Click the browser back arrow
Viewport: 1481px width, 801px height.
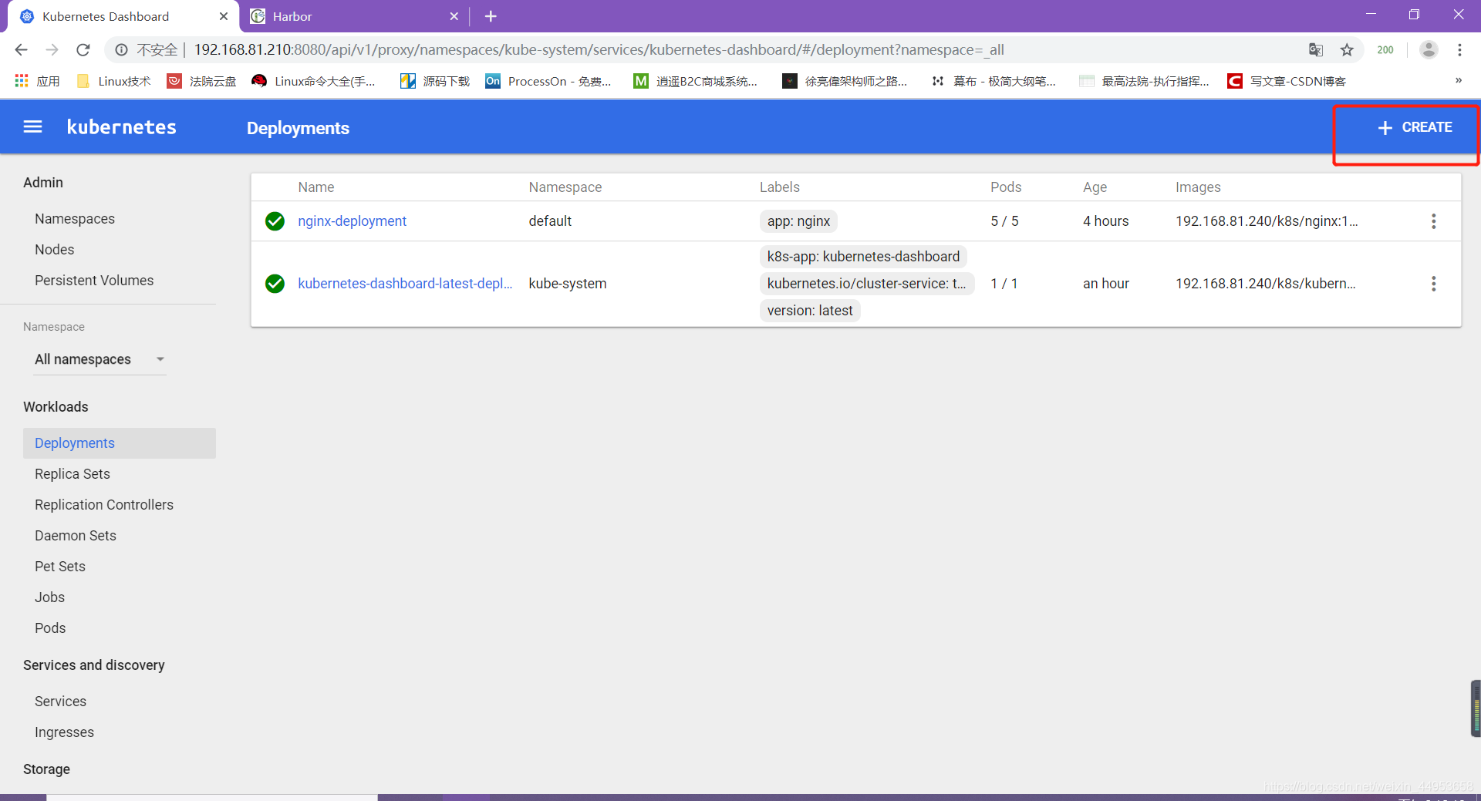[x=21, y=50]
